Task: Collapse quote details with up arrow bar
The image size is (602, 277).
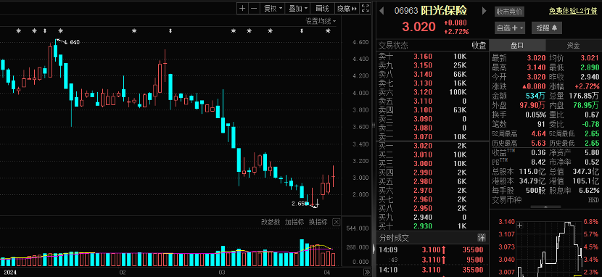Action: [x=545, y=207]
